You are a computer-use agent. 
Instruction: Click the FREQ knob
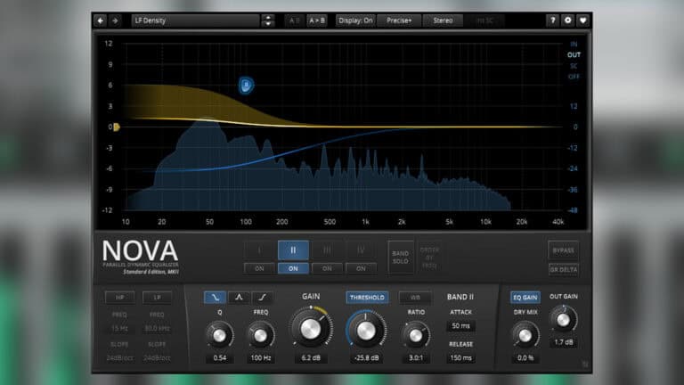[x=260, y=335]
